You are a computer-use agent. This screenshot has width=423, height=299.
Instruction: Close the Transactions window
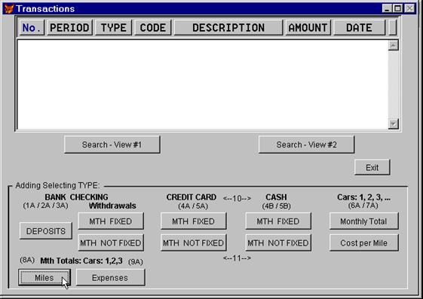click(409, 8)
